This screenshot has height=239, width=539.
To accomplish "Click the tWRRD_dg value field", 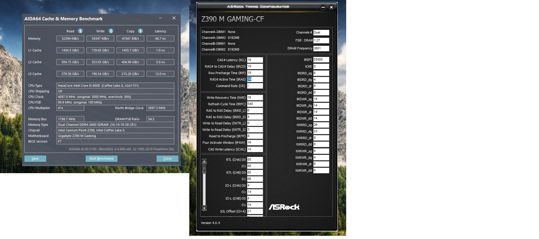I will [321, 131].
